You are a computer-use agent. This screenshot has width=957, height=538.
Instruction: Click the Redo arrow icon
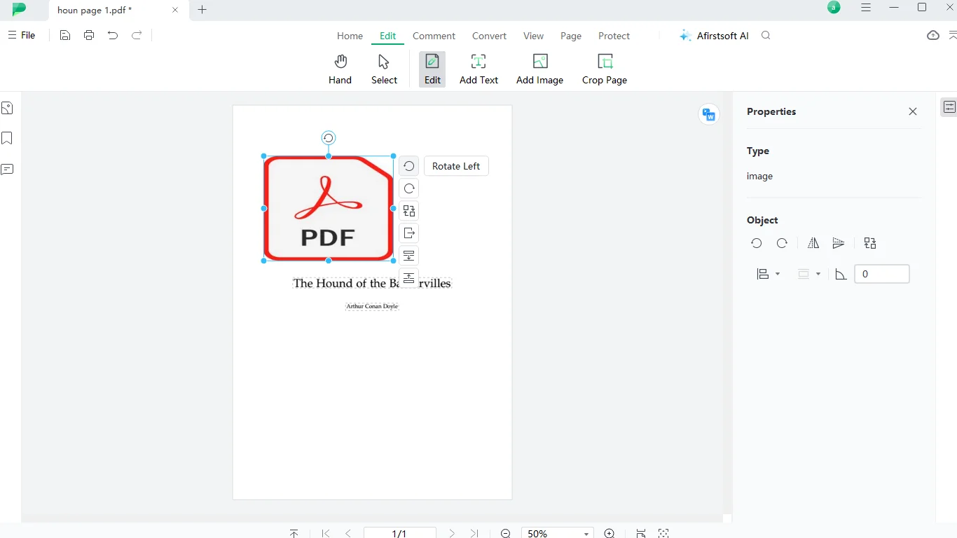[137, 35]
